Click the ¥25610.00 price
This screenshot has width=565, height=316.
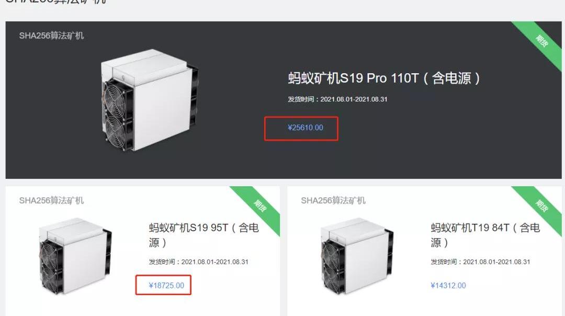click(x=305, y=128)
